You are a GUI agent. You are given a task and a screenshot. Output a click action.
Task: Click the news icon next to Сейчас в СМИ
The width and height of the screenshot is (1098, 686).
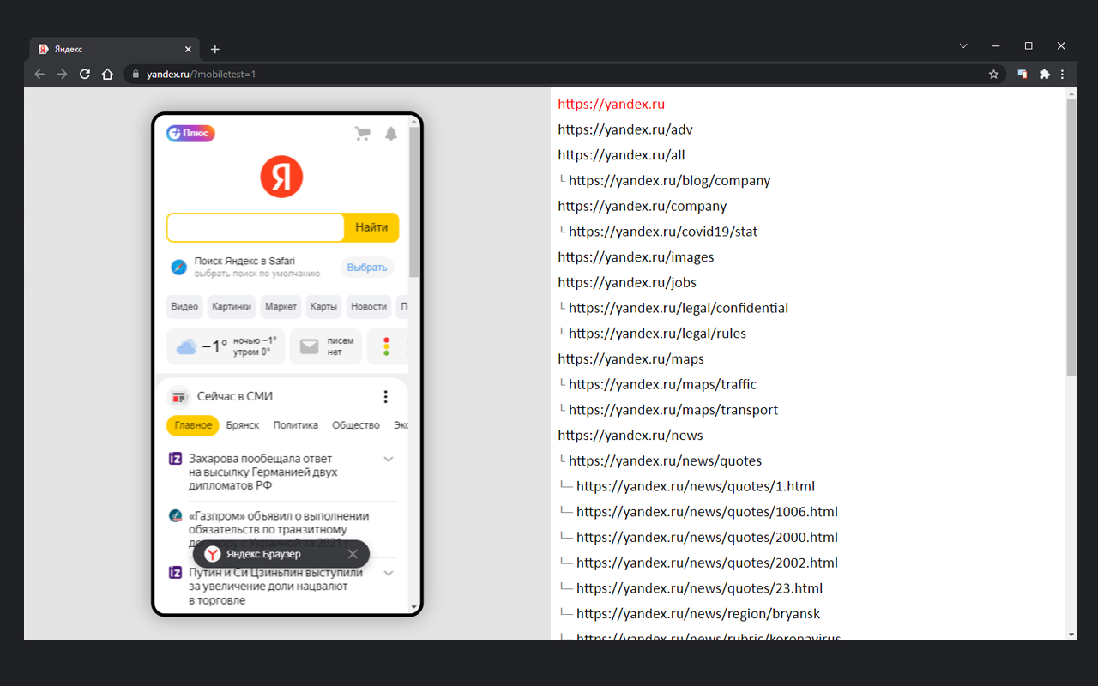click(178, 397)
